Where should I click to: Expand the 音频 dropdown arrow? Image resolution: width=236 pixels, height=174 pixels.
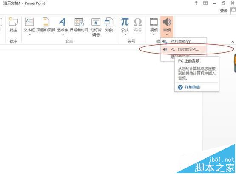point(167,34)
